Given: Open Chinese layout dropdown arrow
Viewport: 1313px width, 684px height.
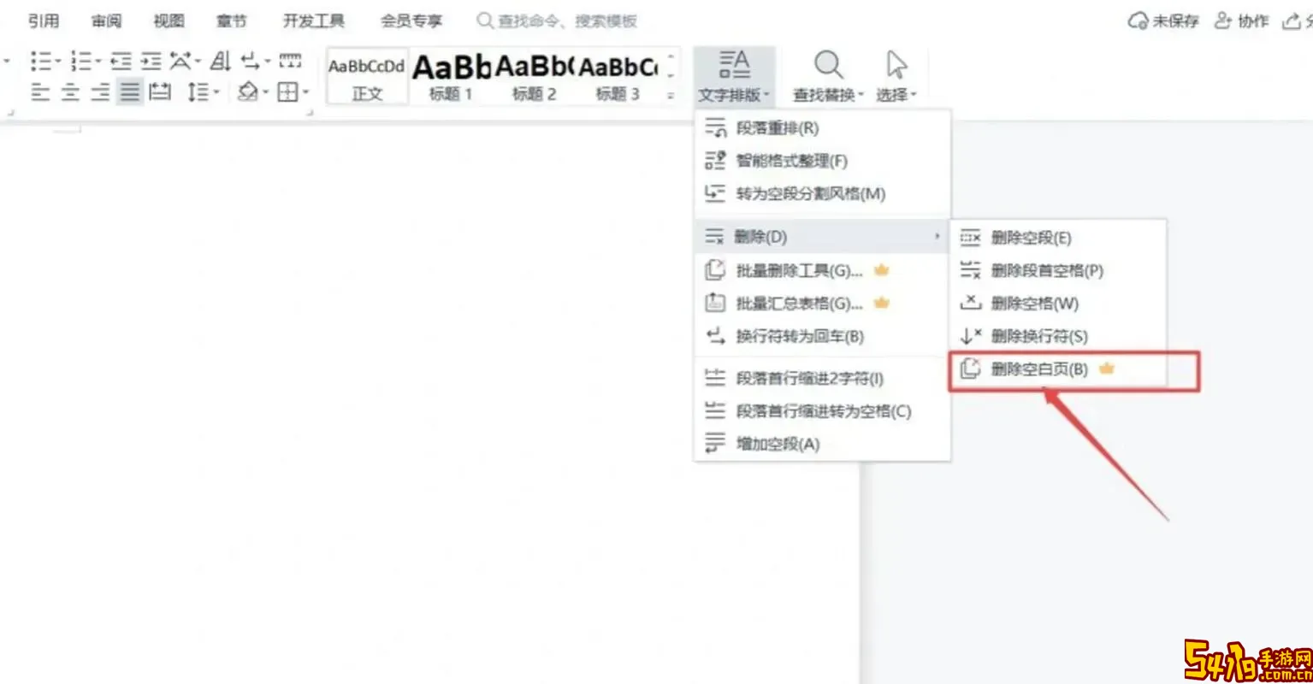Looking at the screenshot, I should (x=198, y=61).
